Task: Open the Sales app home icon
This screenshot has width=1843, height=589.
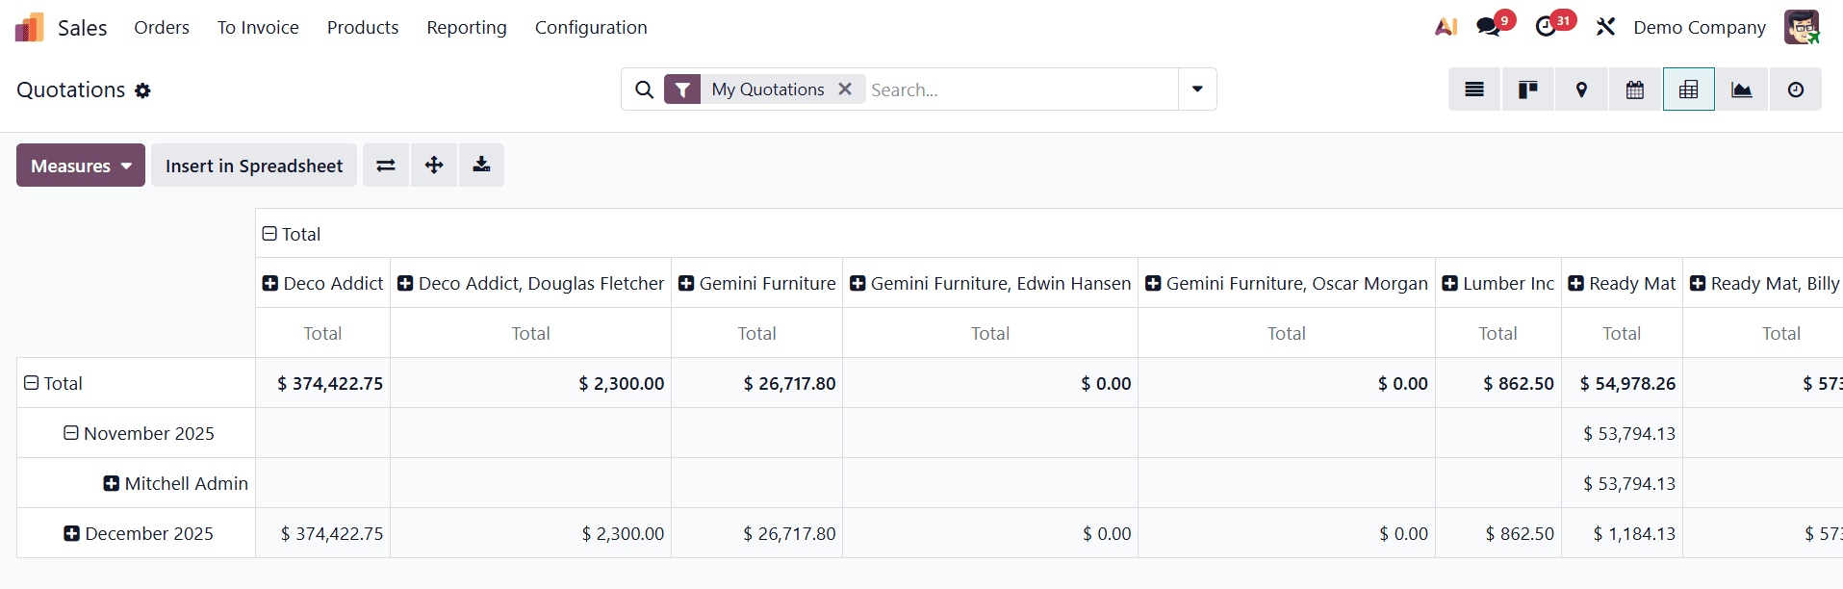Action: [30, 27]
